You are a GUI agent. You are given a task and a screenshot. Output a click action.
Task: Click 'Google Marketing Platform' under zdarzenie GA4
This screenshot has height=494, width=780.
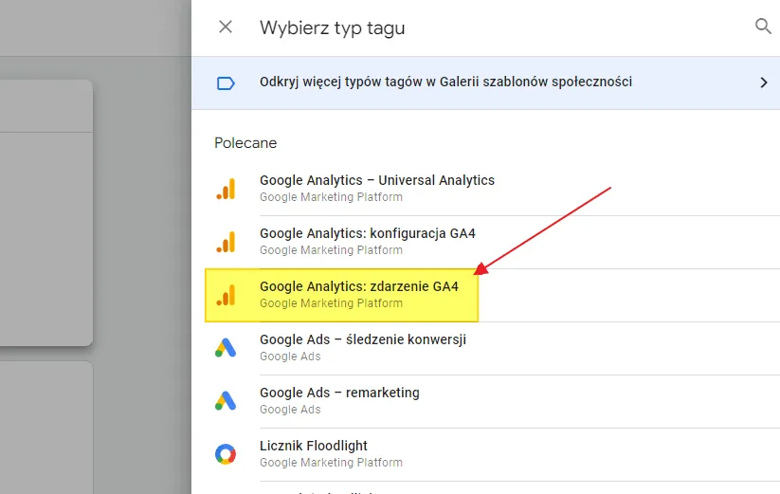click(x=331, y=303)
